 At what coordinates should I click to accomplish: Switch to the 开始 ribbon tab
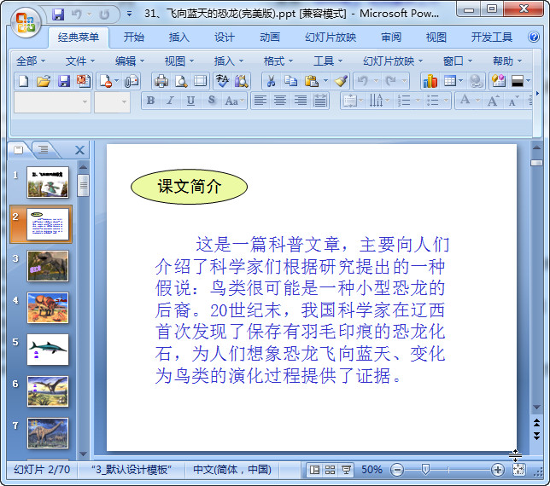click(x=133, y=37)
